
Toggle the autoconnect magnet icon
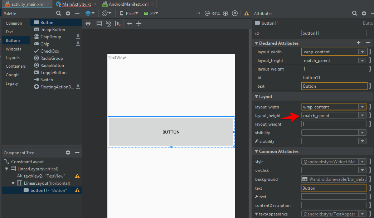(x=108, y=24)
